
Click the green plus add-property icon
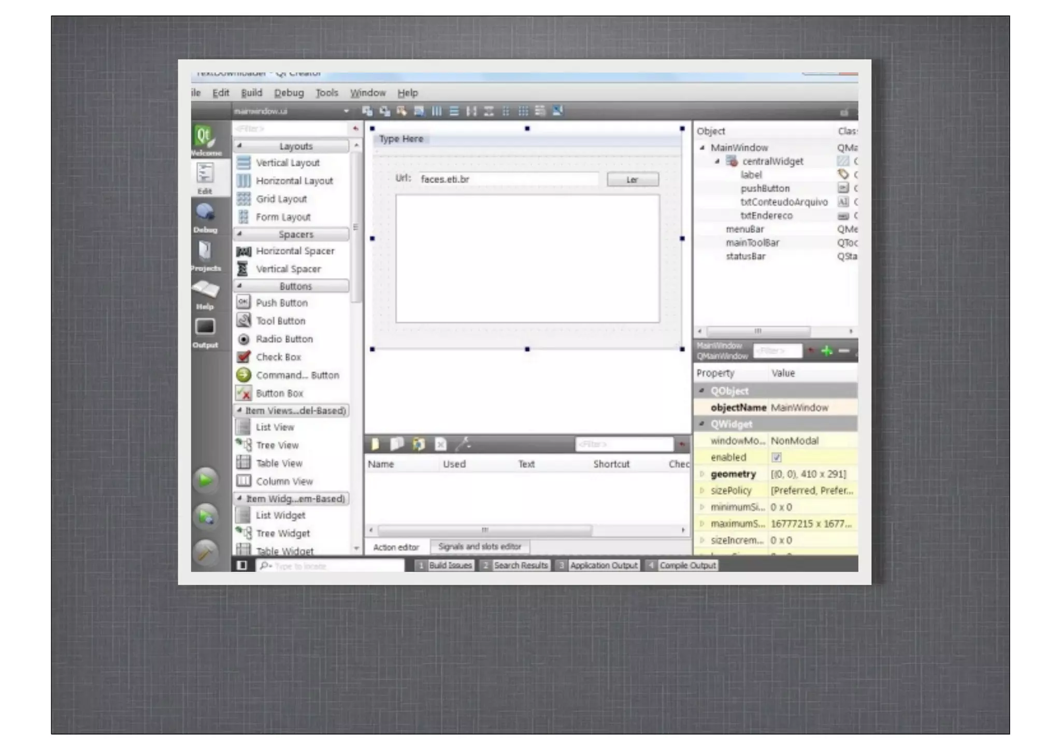click(x=827, y=351)
